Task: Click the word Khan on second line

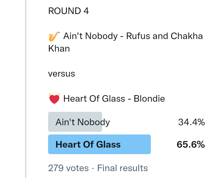Action: 59,49
